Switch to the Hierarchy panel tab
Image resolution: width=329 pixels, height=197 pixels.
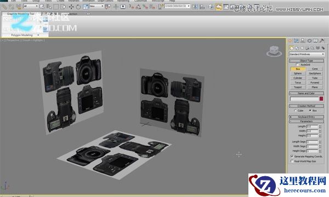pos(303,40)
